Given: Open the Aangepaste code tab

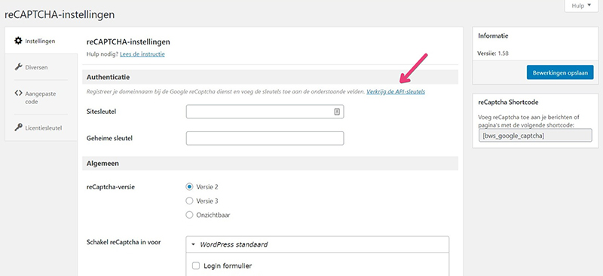Looking at the screenshot, I should pyautogui.click(x=41, y=97).
